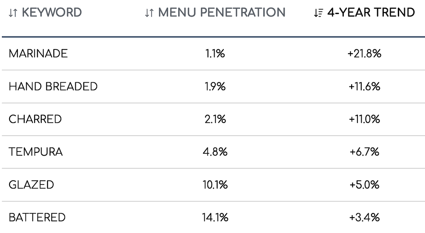
Task: Select the +6.7% four-year trend value
Action: pos(364,152)
